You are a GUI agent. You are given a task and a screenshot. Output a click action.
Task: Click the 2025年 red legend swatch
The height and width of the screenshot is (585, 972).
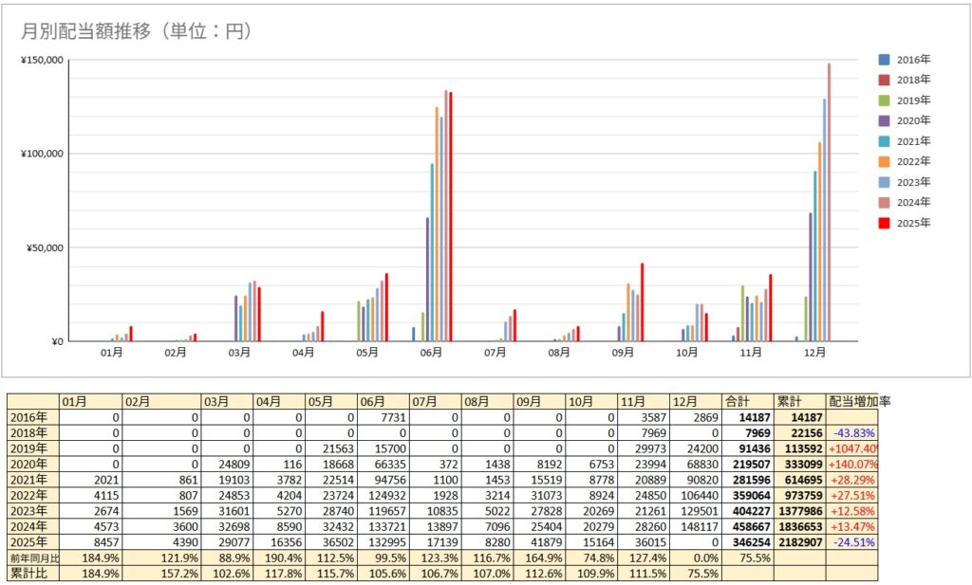tap(885, 223)
